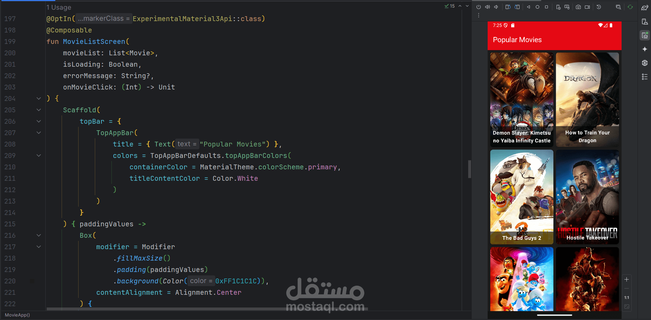Open the Hostile Takeover movie card
Image resolution: width=651 pixels, height=320 pixels.
[x=587, y=197]
